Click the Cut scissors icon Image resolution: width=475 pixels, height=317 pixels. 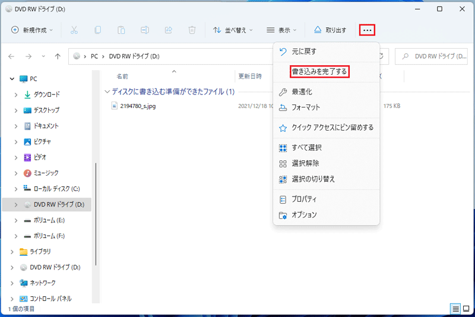pyautogui.click(x=74, y=30)
